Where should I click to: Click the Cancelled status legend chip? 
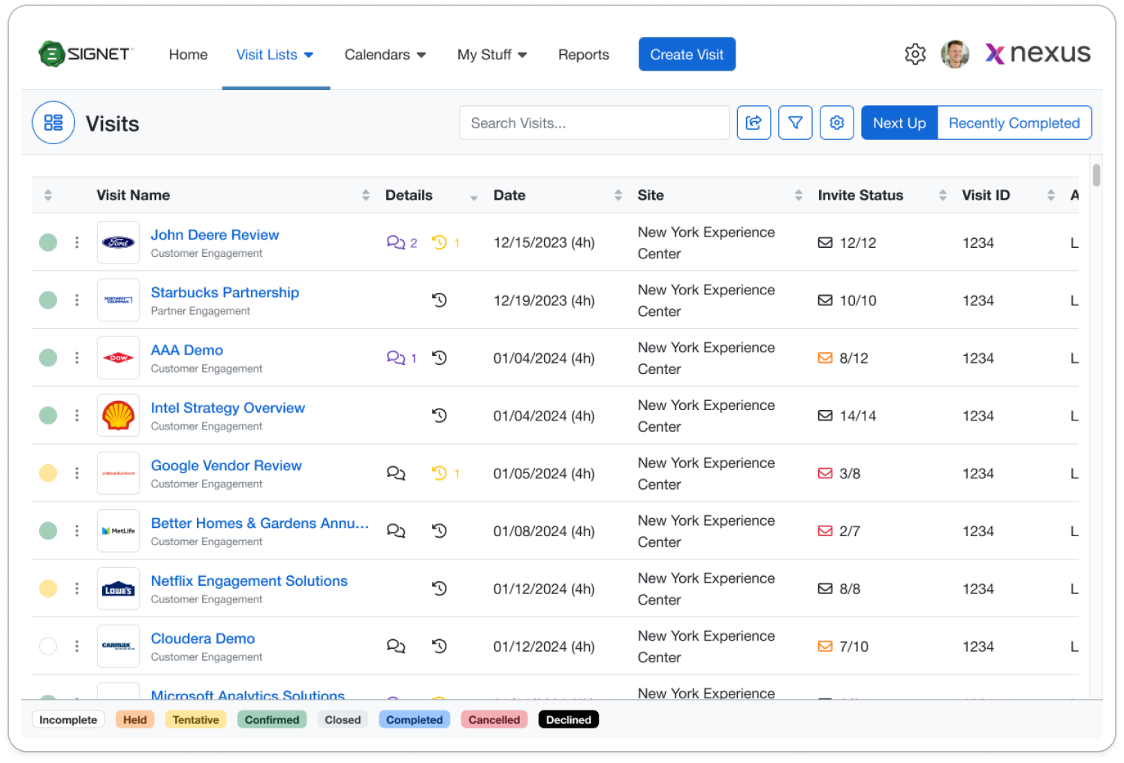click(494, 719)
